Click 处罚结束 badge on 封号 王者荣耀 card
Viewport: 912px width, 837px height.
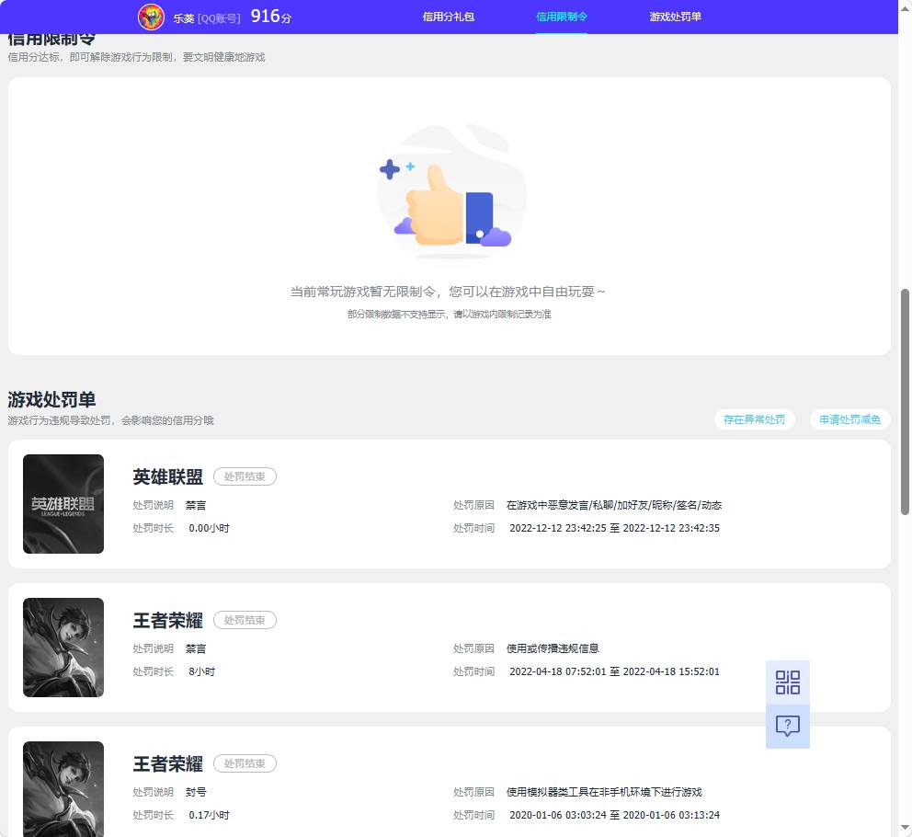point(245,763)
